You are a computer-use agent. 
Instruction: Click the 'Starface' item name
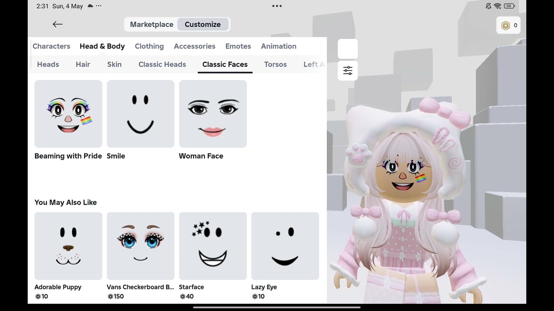(x=191, y=287)
